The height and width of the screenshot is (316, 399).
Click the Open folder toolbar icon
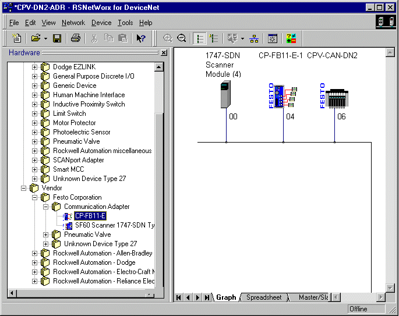click(x=36, y=38)
